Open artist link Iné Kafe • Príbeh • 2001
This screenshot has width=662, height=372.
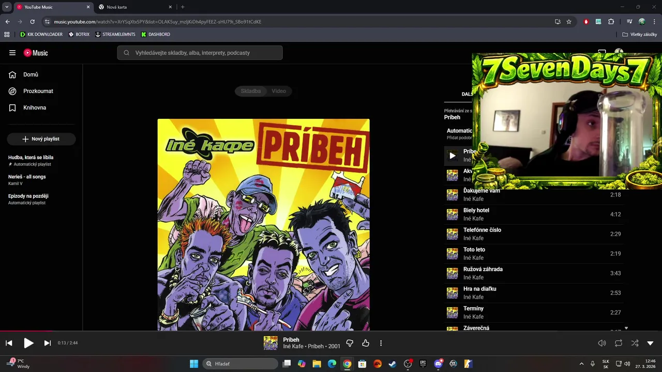pyautogui.click(x=312, y=346)
